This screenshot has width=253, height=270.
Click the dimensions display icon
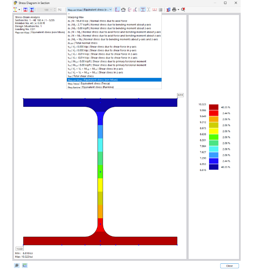coord(123,10)
